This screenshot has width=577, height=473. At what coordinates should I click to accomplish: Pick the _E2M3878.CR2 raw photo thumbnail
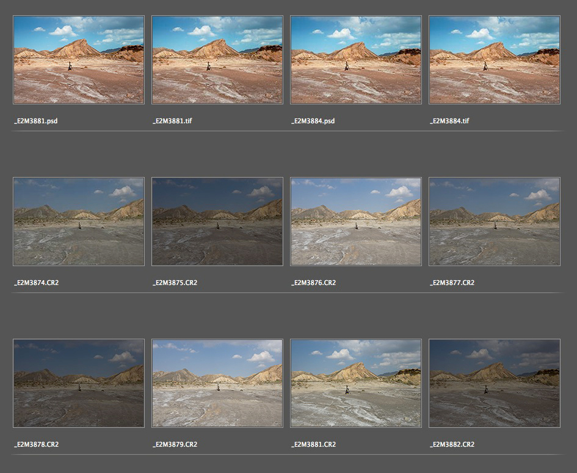(x=79, y=383)
